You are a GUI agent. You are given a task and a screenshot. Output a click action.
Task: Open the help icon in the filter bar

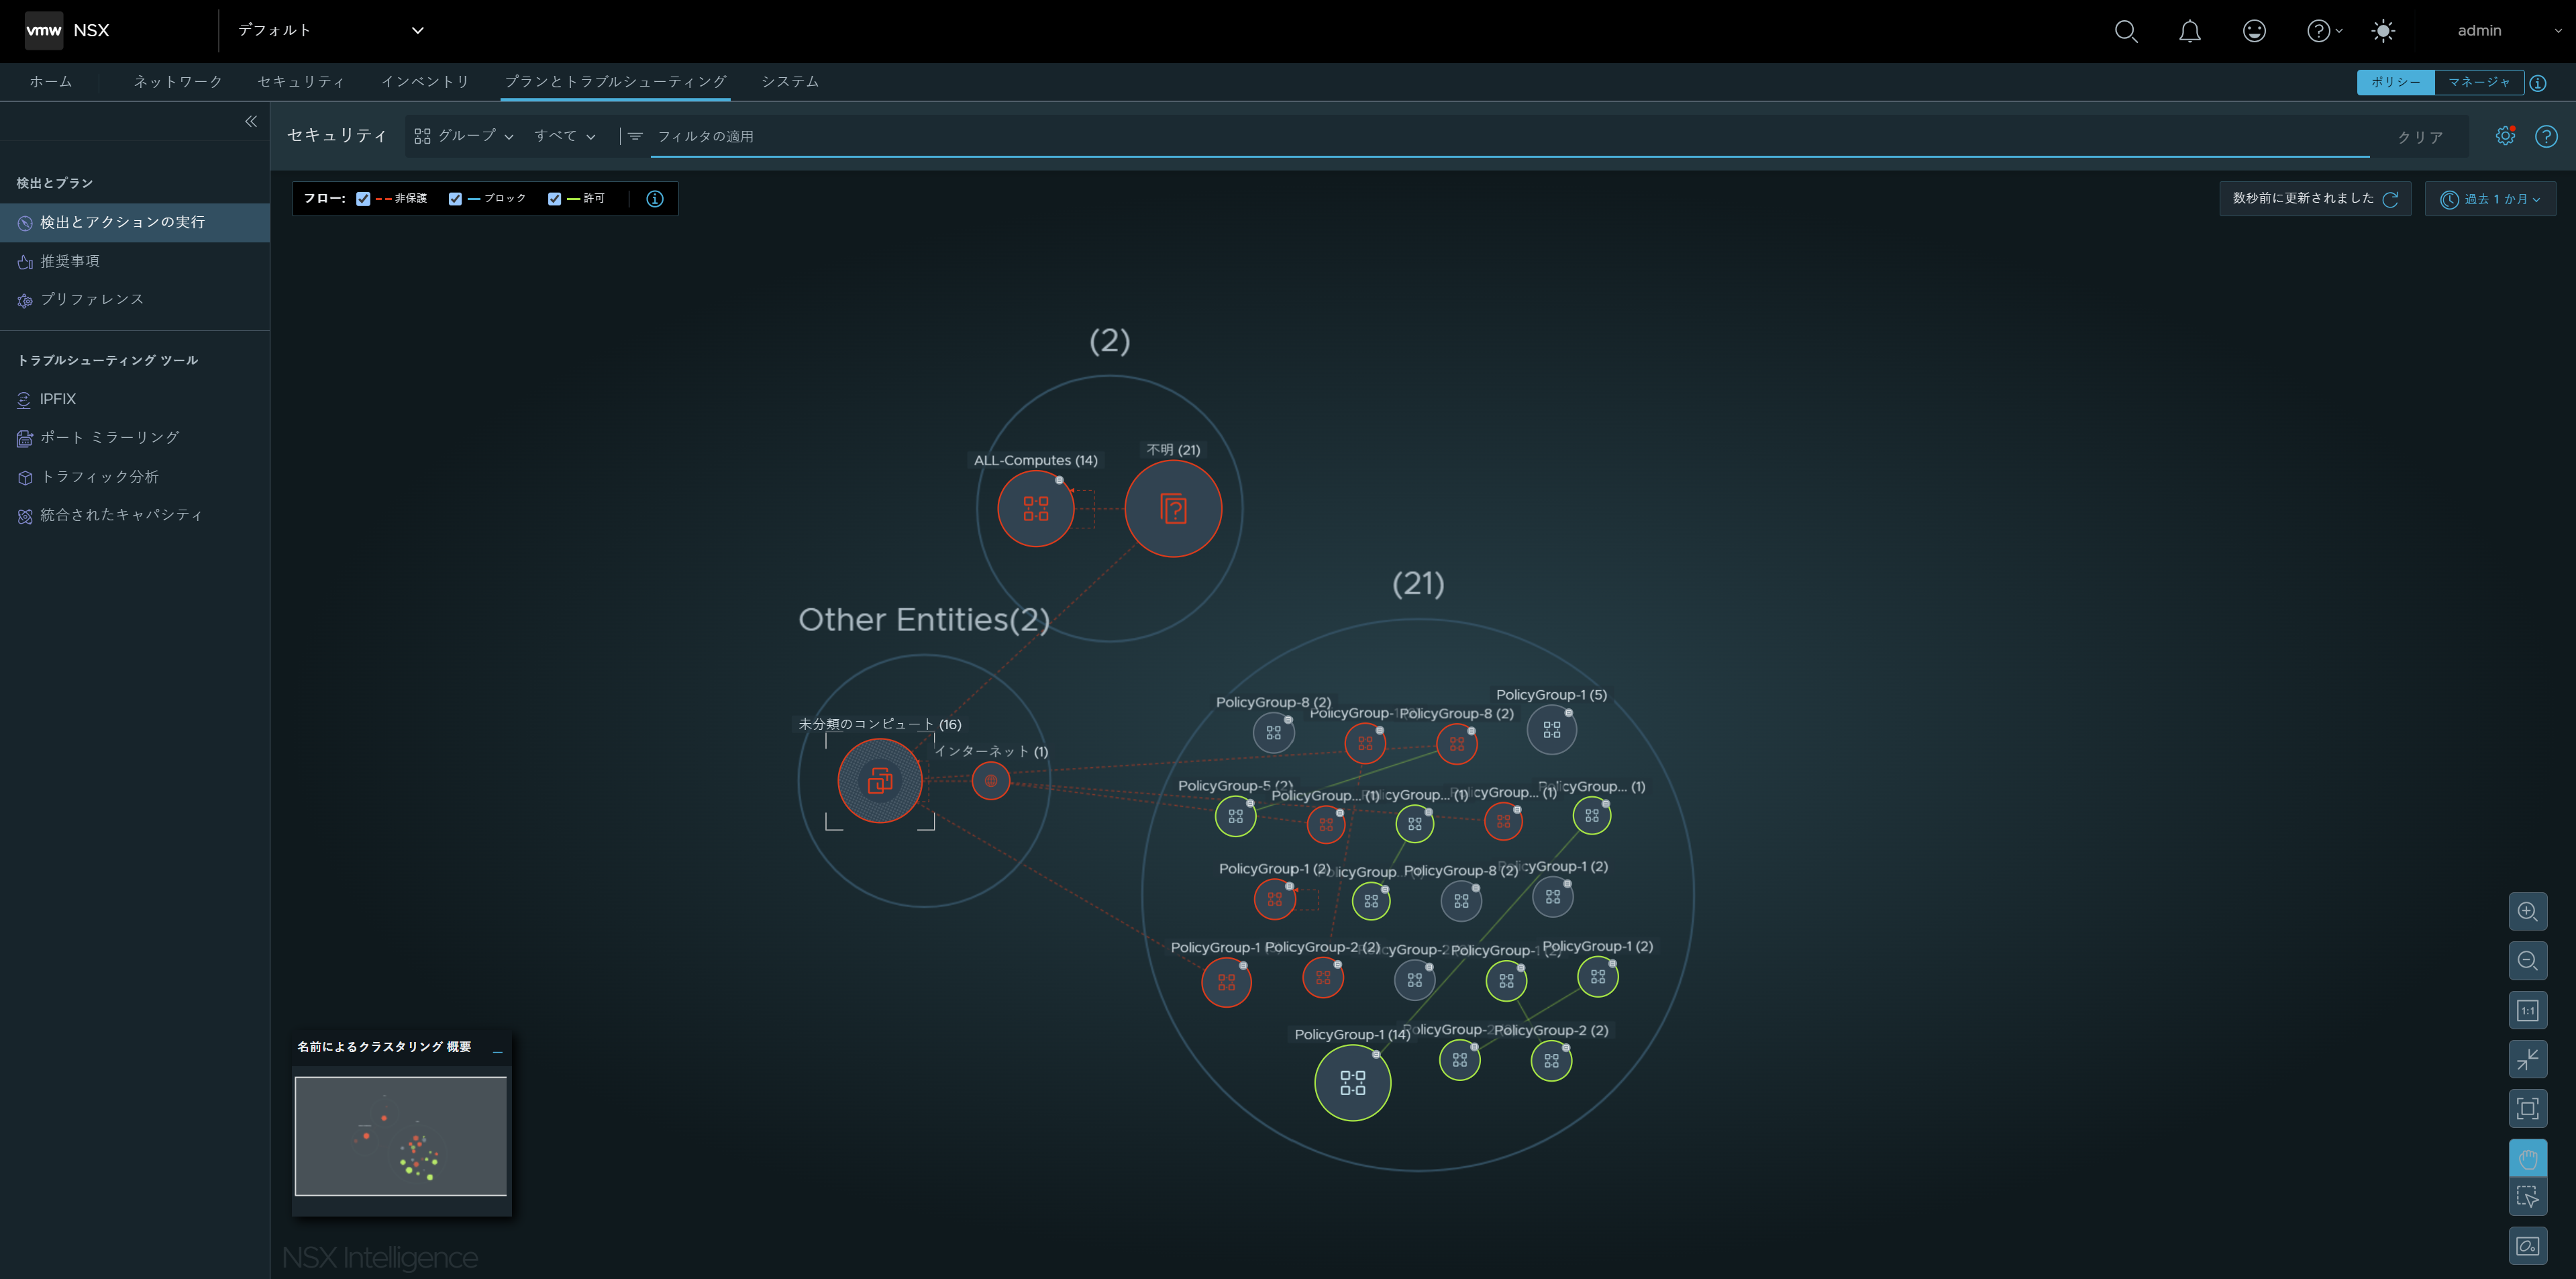tap(2546, 136)
